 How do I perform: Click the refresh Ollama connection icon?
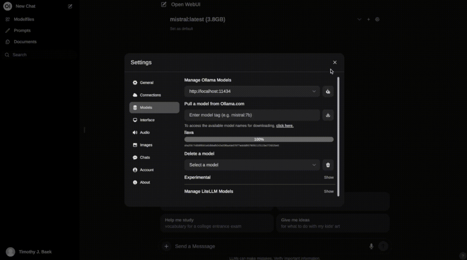pos(327,92)
